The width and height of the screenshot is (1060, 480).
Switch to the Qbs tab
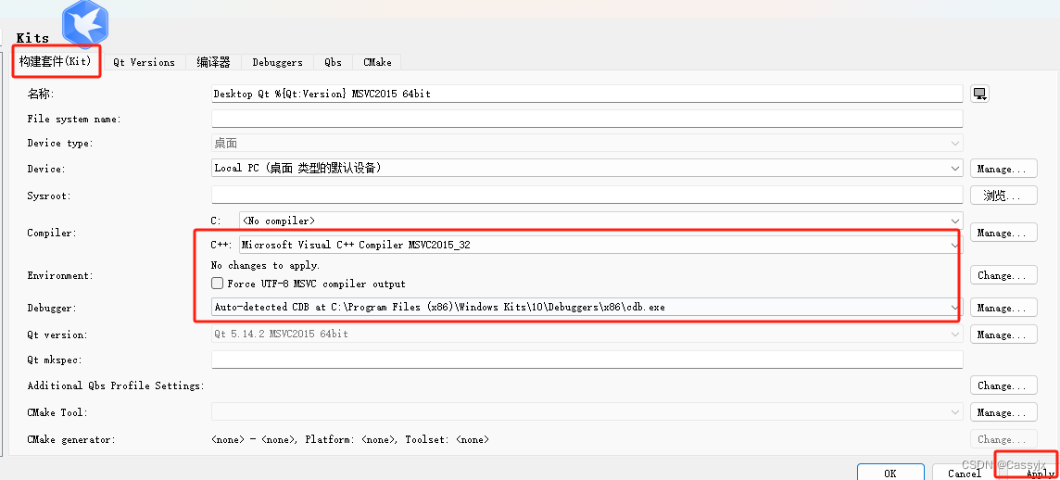point(333,62)
